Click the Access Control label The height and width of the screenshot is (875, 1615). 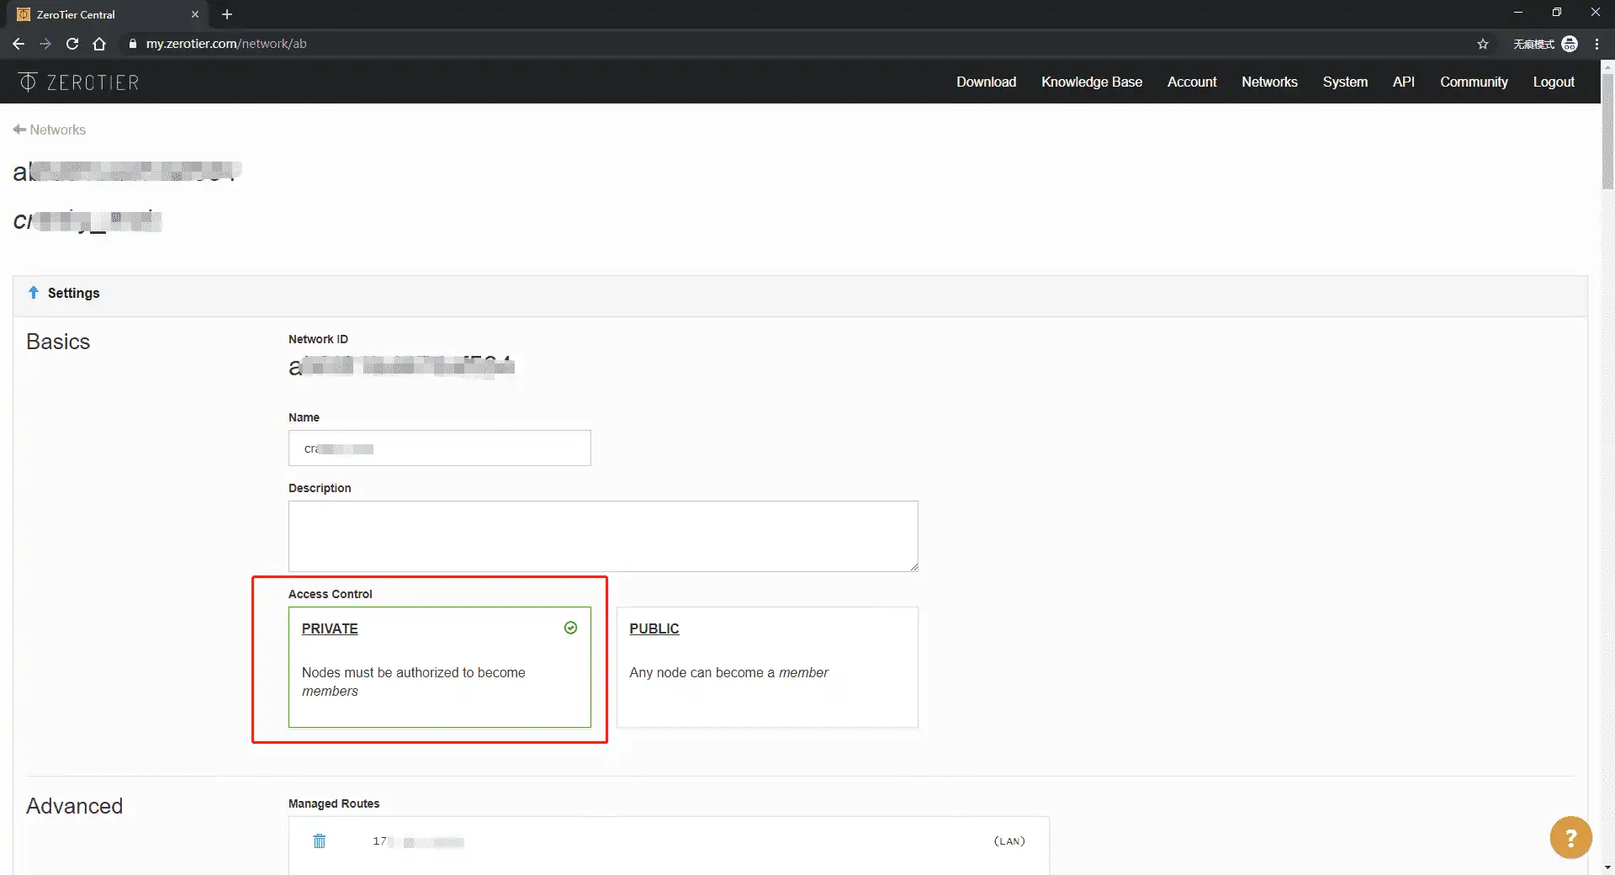click(330, 594)
